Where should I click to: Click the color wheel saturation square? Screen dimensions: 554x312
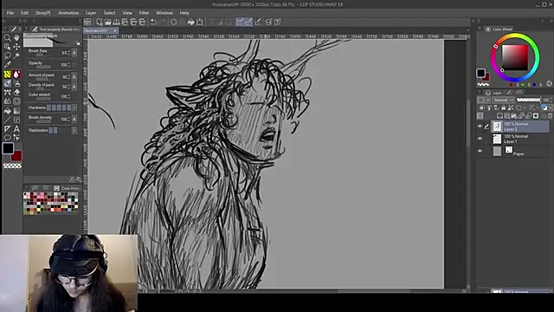515,57
